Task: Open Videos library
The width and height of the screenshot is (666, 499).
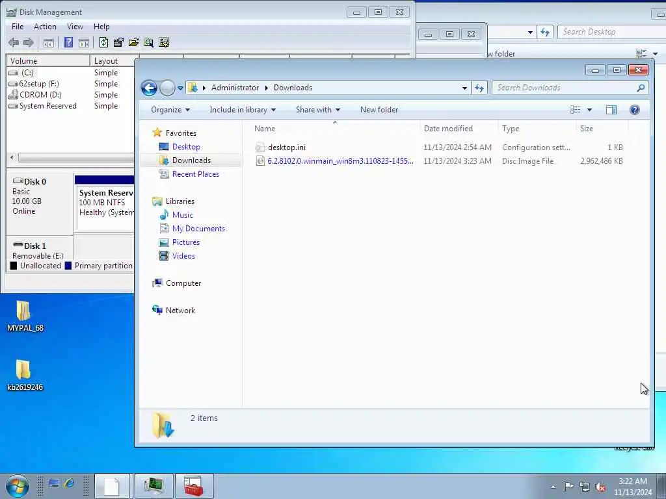Action: click(x=183, y=256)
